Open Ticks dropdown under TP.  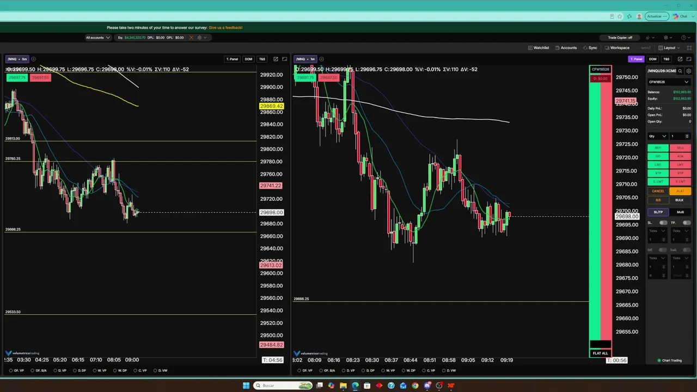tap(681, 231)
